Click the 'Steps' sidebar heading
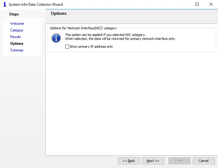The image size is (218, 168). (14, 14)
